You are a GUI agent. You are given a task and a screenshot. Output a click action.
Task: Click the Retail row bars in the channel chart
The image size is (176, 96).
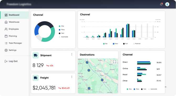(142, 75)
